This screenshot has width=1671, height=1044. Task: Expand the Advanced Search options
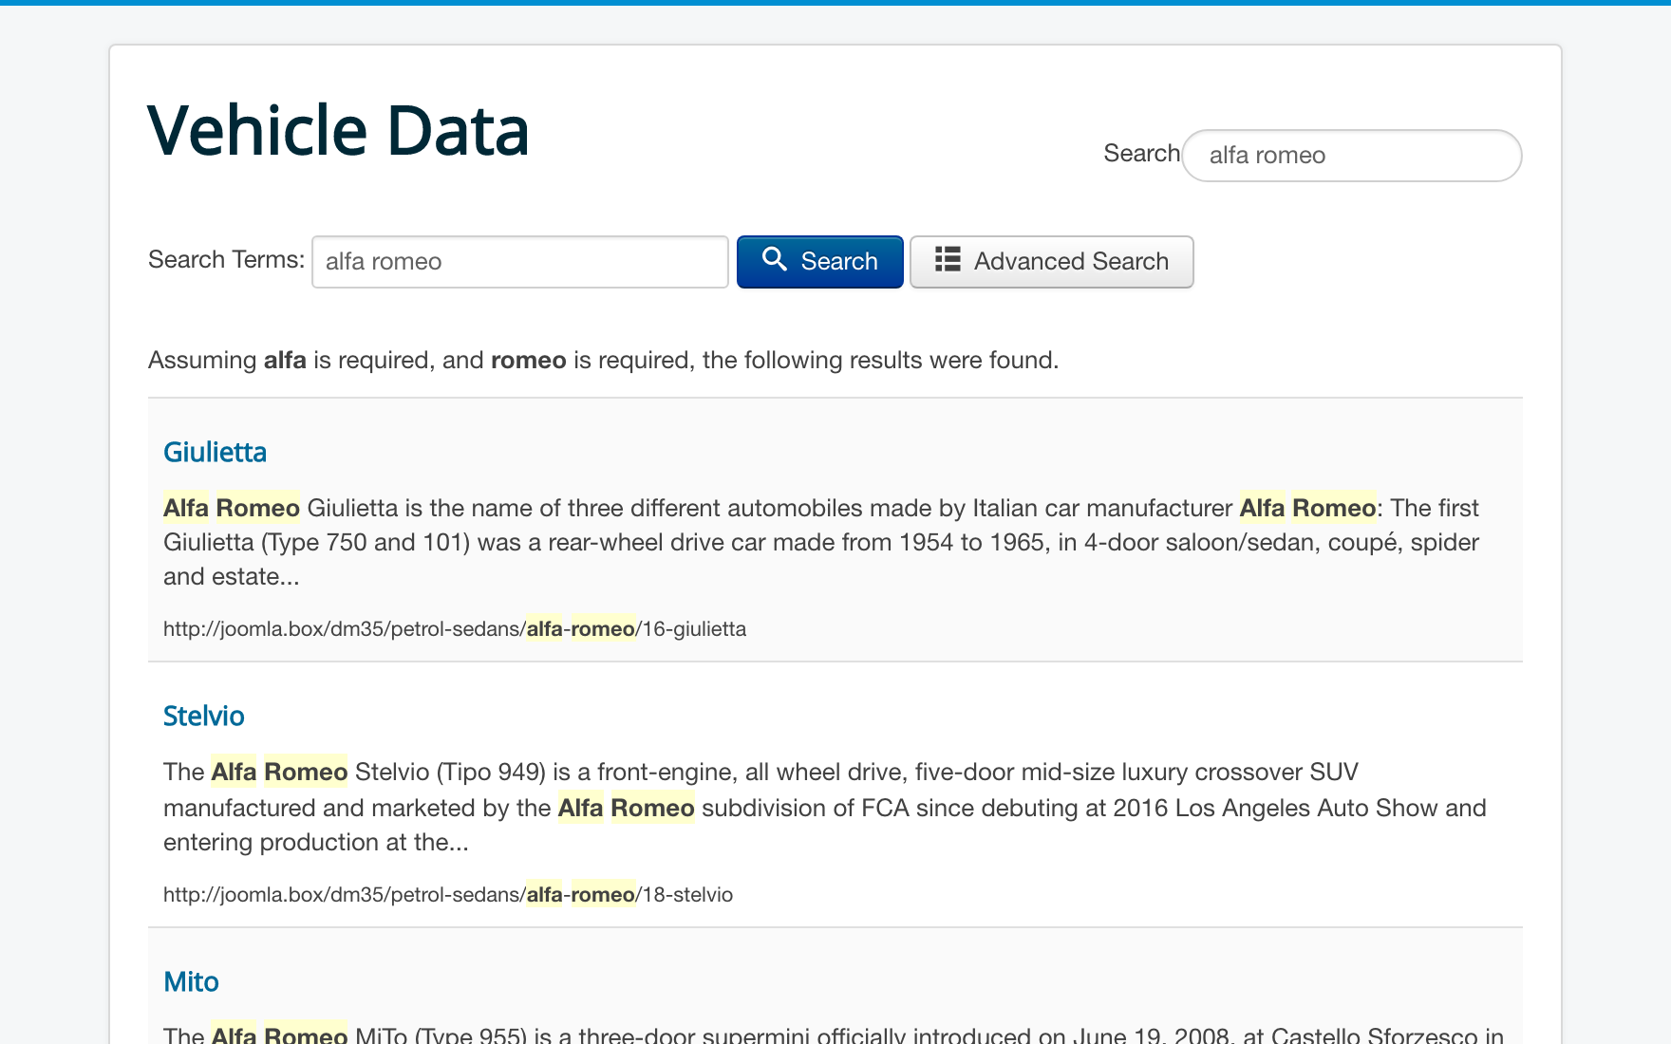click(x=1051, y=262)
